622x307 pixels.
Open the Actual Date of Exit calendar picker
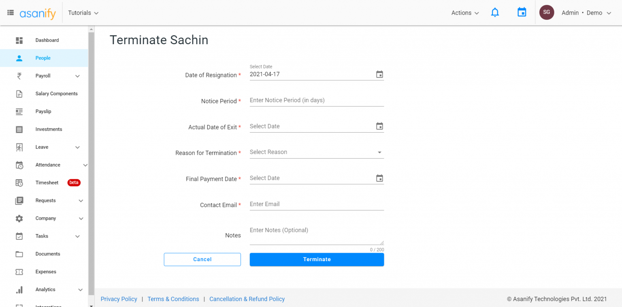coord(379,126)
